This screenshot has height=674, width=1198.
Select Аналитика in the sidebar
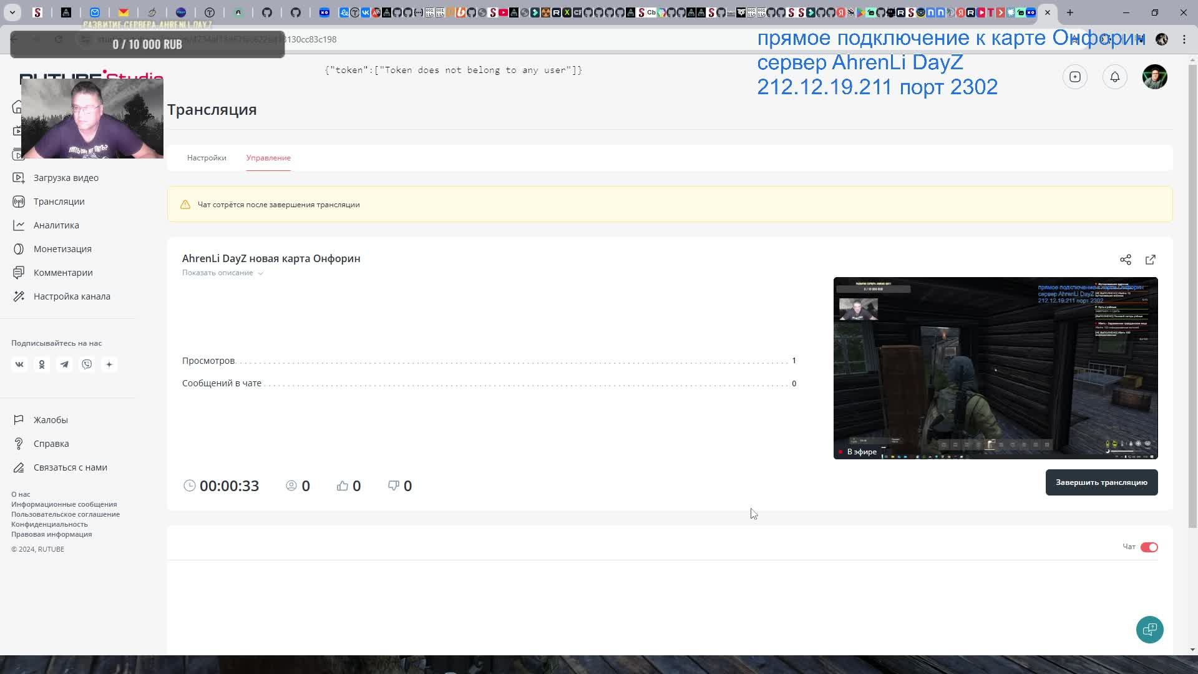pos(56,225)
